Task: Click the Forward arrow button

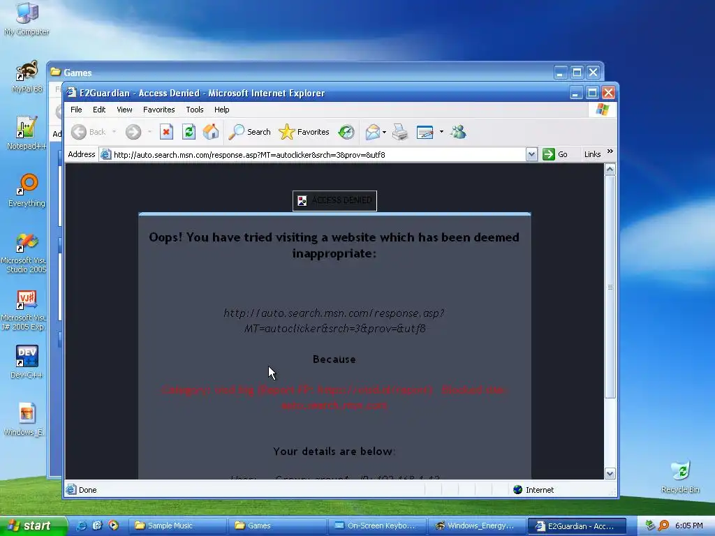Action: (133, 132)
